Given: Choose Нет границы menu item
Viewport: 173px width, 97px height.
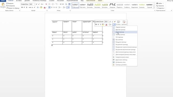Looking at the screenshot, I should [x=125, y=37].
